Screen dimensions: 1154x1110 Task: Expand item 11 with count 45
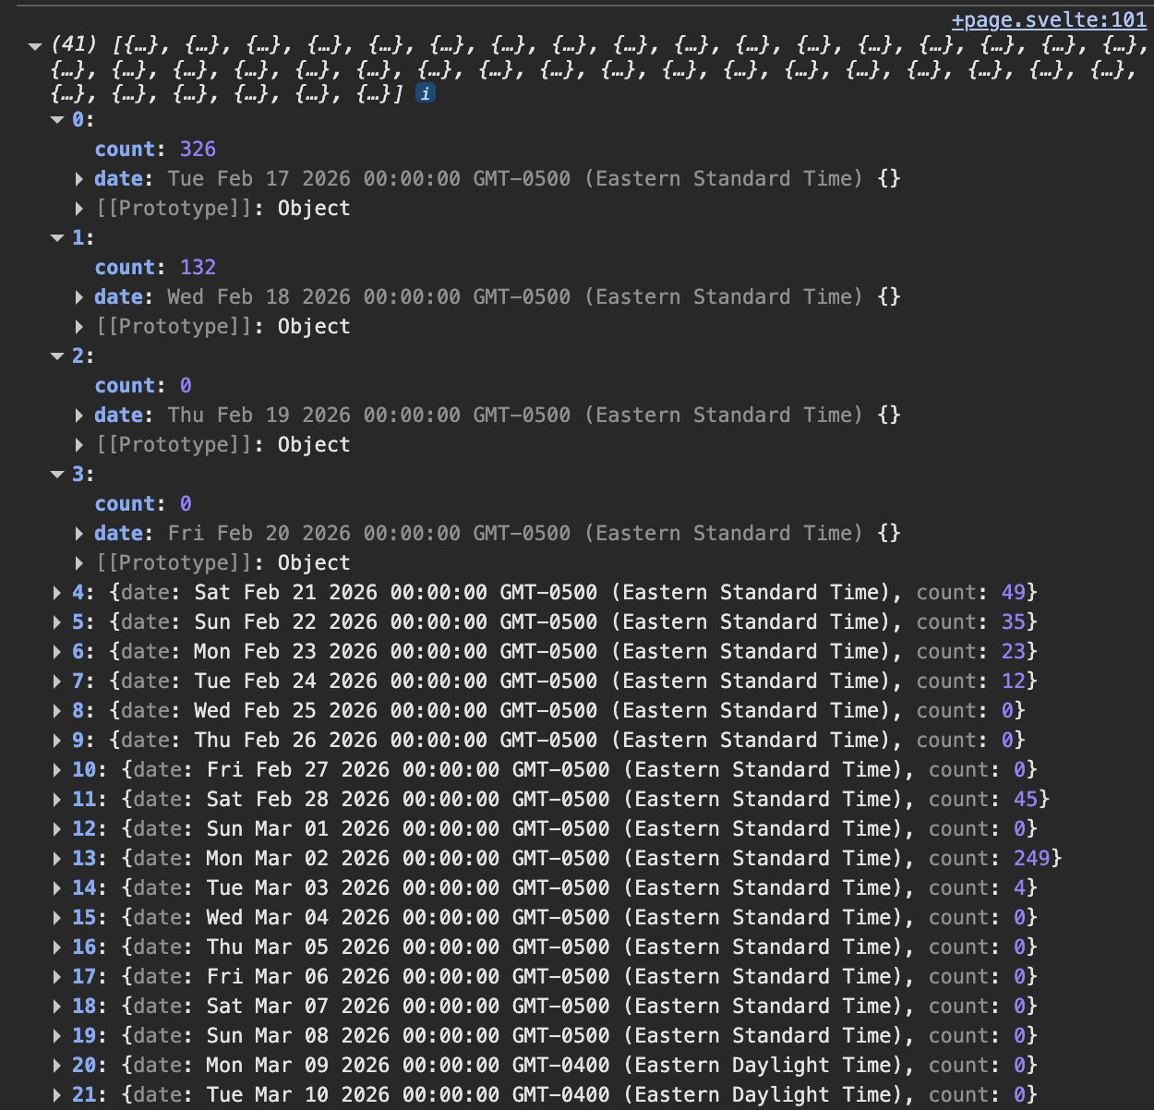pos(57,800)
